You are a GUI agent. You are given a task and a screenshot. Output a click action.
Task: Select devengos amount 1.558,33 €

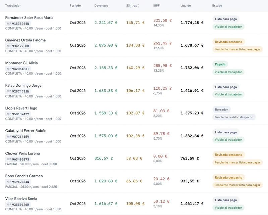pyautogui.click(x=106, y=113)
